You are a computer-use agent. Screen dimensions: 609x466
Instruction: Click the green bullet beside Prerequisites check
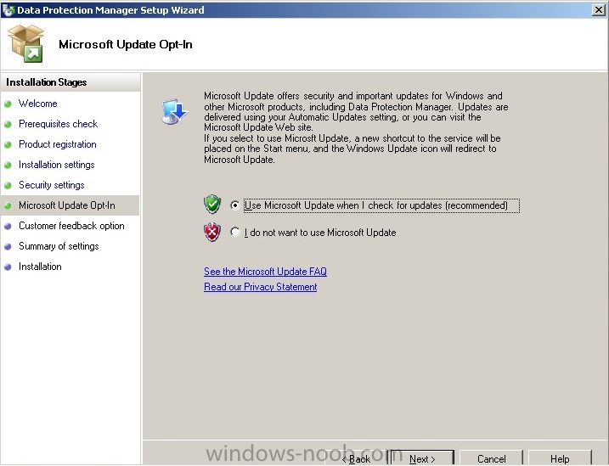8,124
